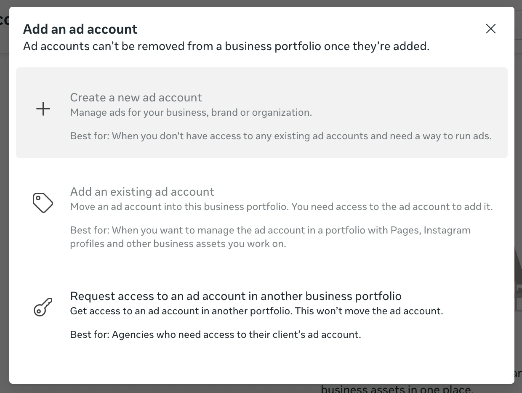Click the Get access to an ad account description
This screenshot has height=393, width=522.
click(x=256, y=311)
